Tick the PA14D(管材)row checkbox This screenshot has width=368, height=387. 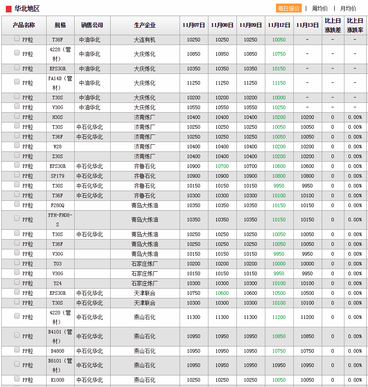click(17, 81)
